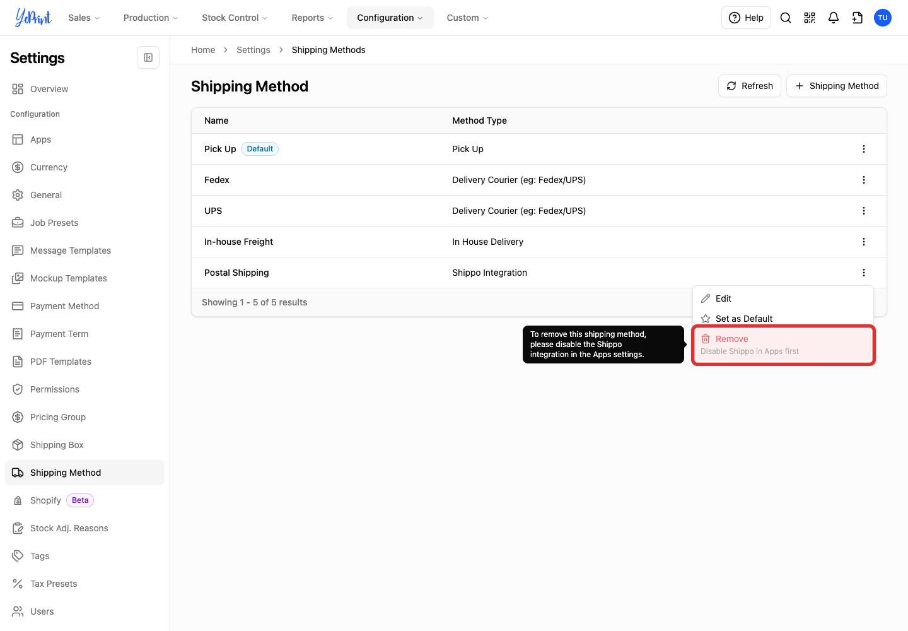The image size is (908, 631).
Task: Expand the Stock Control dropdown
Action: click(235, 18)
